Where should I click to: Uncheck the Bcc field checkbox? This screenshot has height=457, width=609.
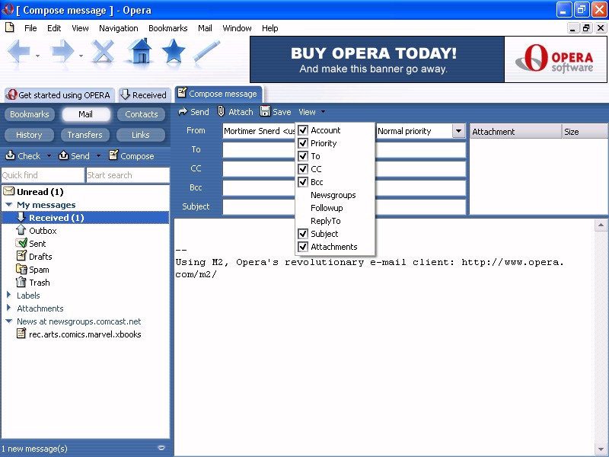[x=303, y=182]
